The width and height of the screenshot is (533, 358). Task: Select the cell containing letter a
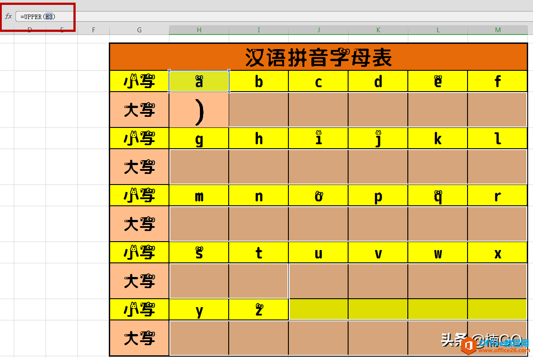(x=199, y=81)
